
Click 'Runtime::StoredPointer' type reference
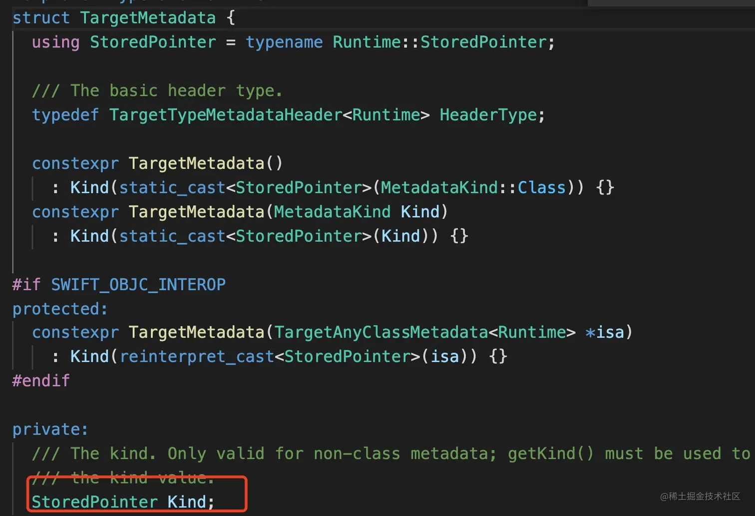click(x=439, y=42)
